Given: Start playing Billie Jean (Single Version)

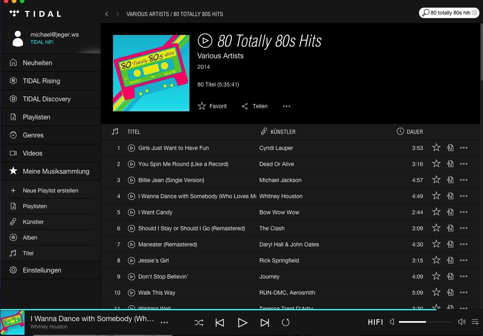Looking at the screenshot, I should [x=131, y=180].
